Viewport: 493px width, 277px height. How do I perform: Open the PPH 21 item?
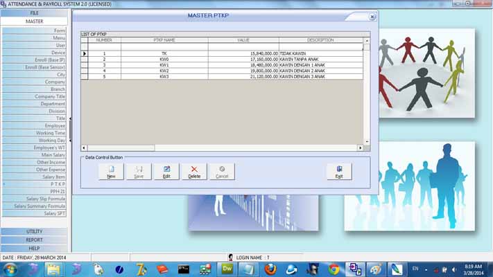click(34, 191)
